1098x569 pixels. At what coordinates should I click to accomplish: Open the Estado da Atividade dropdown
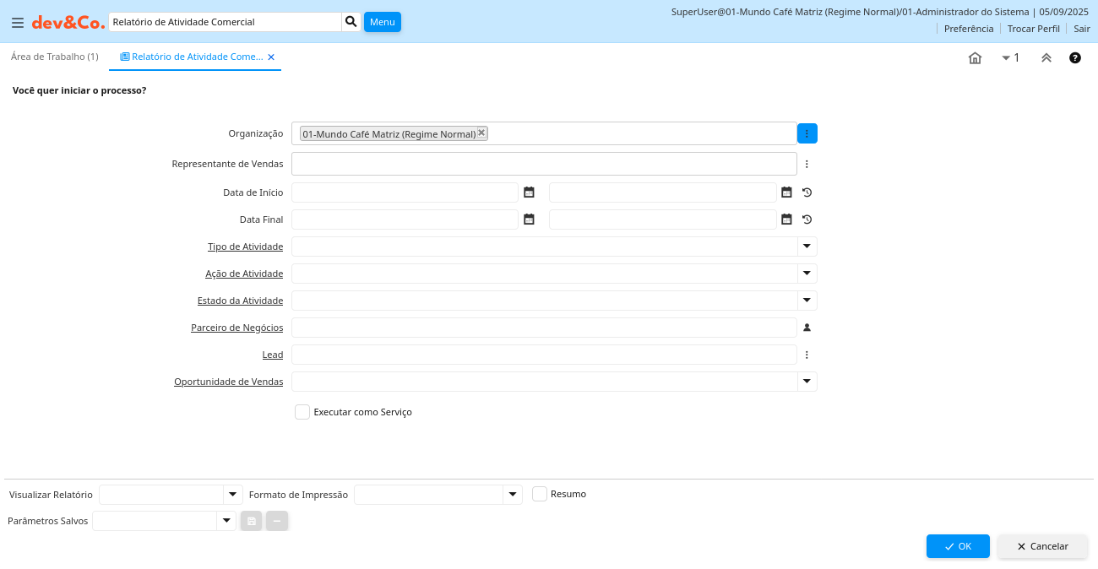807,301
